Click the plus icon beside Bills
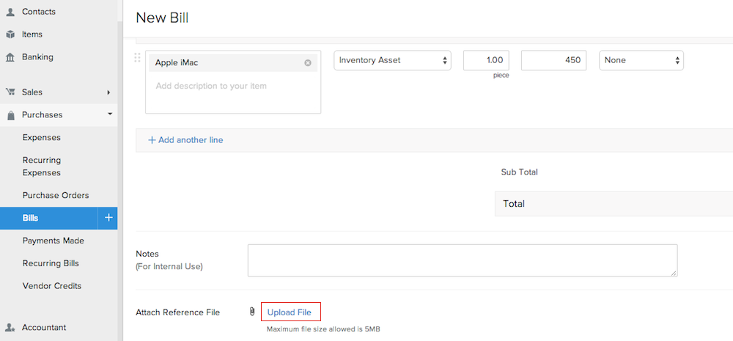Viewport: 733px width, 341px height. click(x=108, y=218)
